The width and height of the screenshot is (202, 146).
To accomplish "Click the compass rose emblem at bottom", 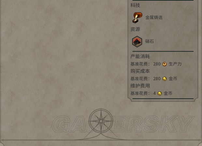I will click(101, 121).
